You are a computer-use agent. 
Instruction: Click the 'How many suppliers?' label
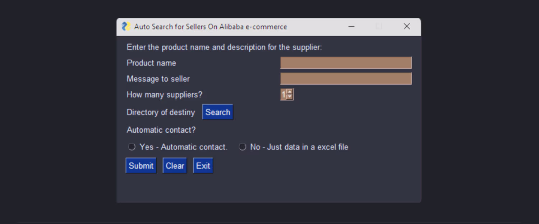(165, 95)
